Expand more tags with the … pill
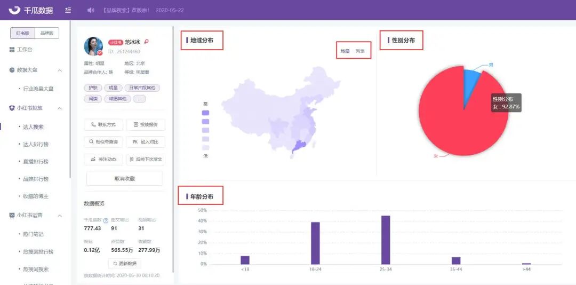This screenshot has width=576, height=285. [140, 99]
